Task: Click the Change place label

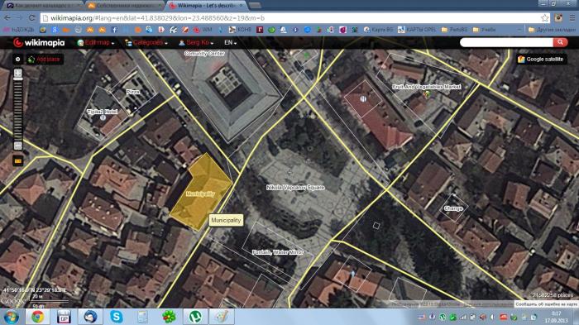Action: pos(453,208)
